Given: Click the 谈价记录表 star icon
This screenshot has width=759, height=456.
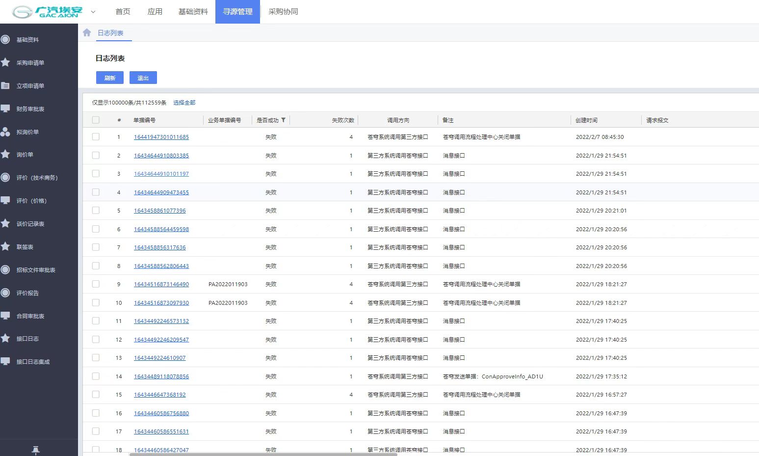Looking at the screenshot, I should tap(5, 223).
